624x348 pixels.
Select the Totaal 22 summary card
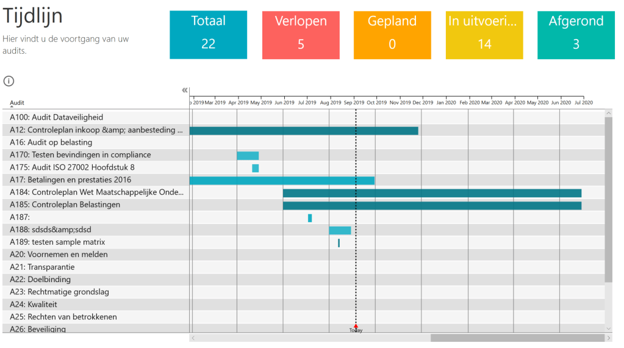(208, 34)
